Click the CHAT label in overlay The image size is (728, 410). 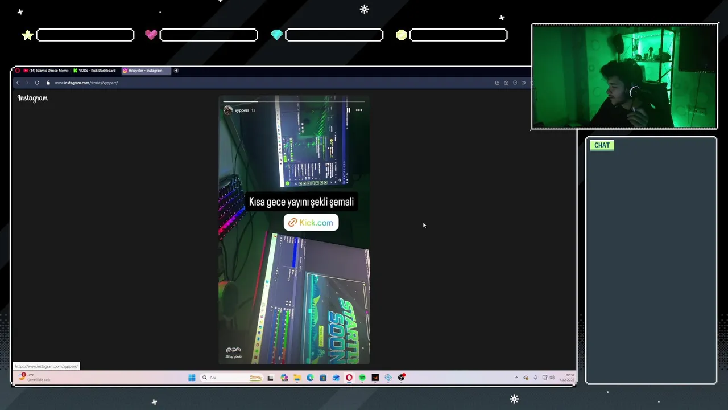602,145
